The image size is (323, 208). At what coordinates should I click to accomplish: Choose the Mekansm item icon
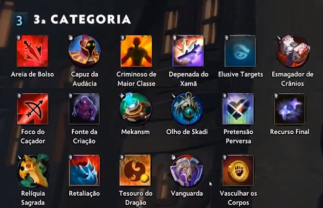coord(135,109)
